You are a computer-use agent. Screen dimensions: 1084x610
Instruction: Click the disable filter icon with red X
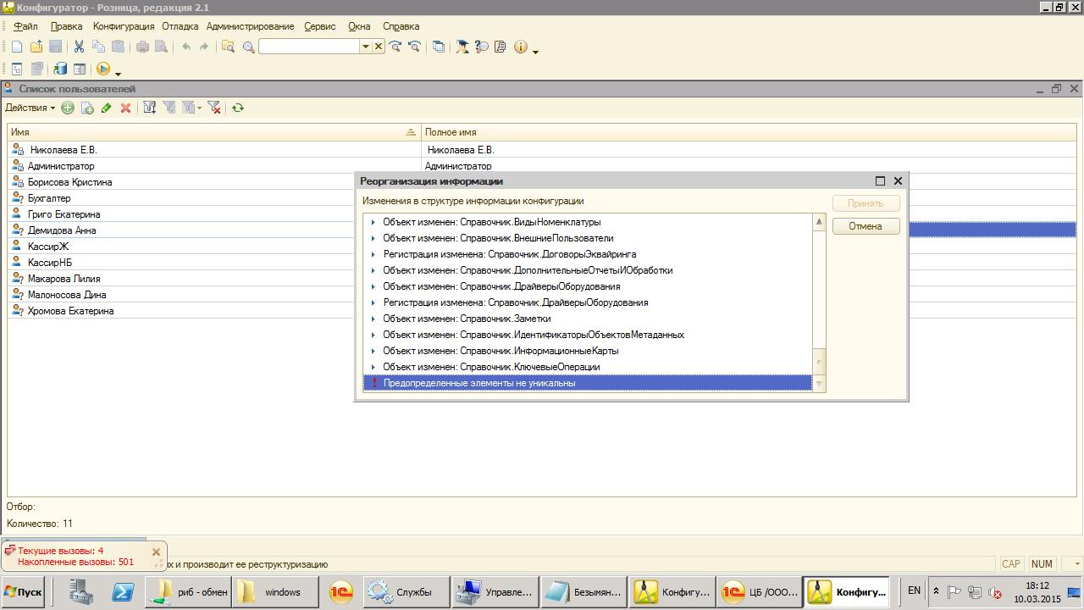pos(214,108)
